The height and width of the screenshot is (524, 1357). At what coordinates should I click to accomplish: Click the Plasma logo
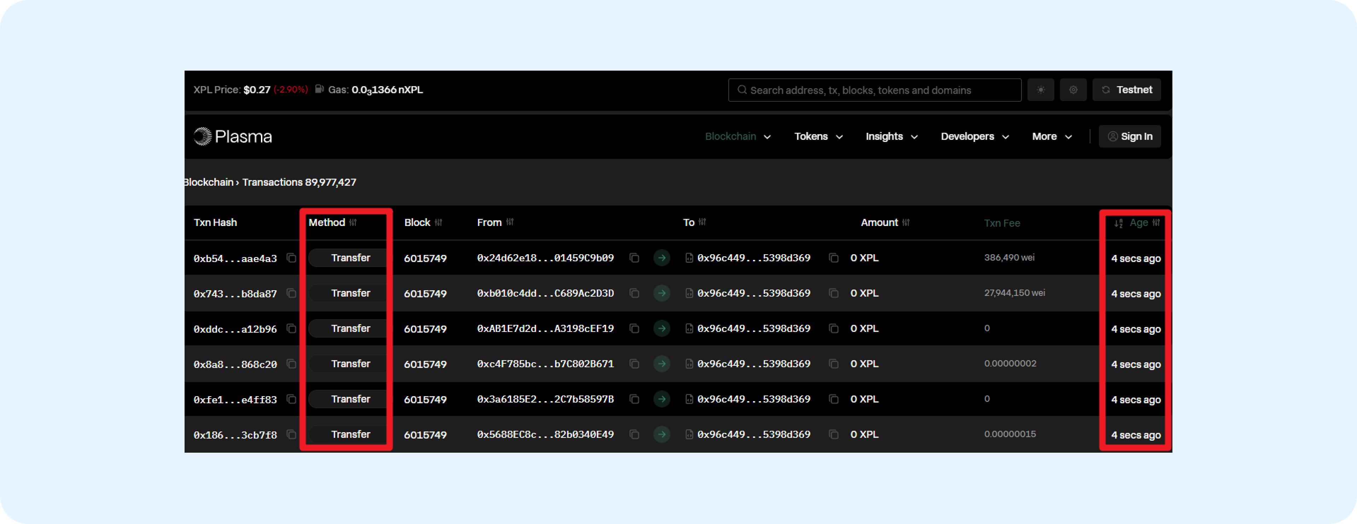[233, 136]
